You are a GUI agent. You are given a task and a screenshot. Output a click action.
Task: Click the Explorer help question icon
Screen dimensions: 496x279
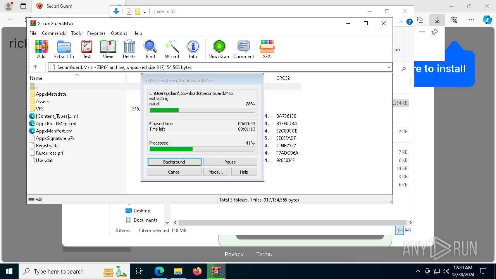click(x=409, y=22)
